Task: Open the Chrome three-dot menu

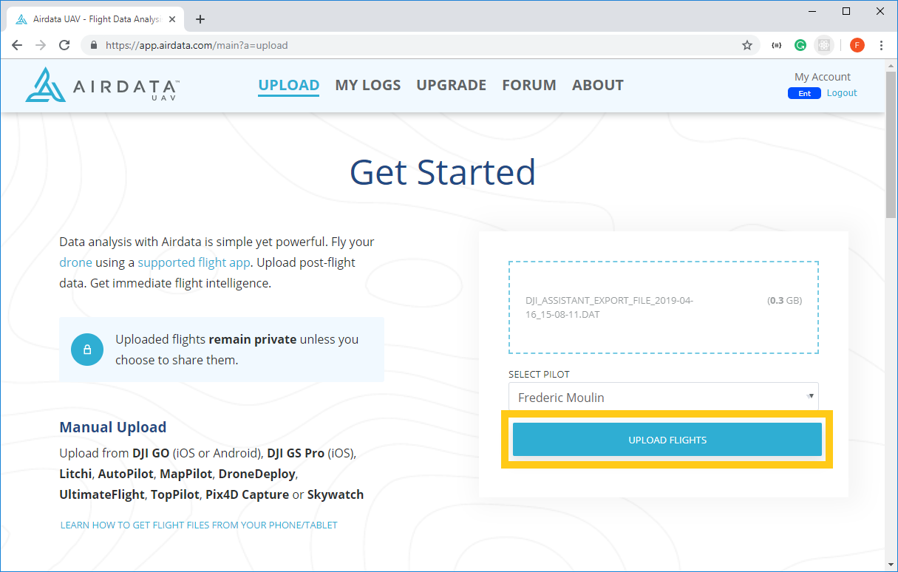Action: 881,45
